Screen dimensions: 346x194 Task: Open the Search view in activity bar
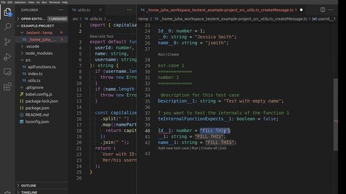pos(8,26)
